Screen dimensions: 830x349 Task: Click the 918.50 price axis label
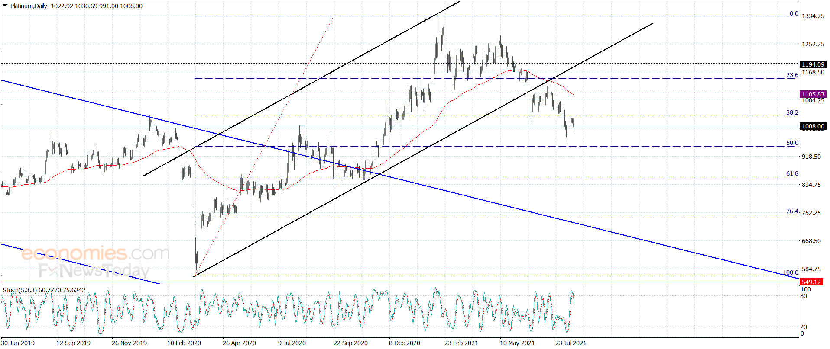click(811, 157)
